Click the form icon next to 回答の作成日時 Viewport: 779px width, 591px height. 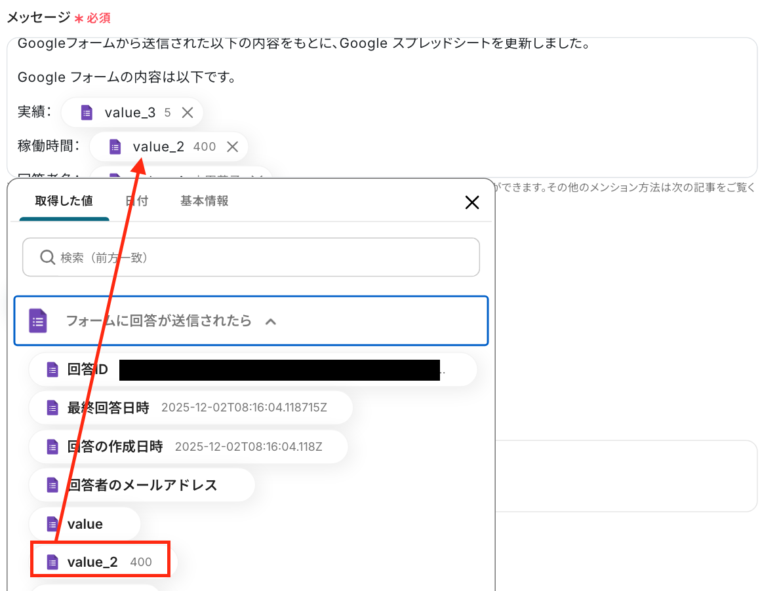coord(52,447)
